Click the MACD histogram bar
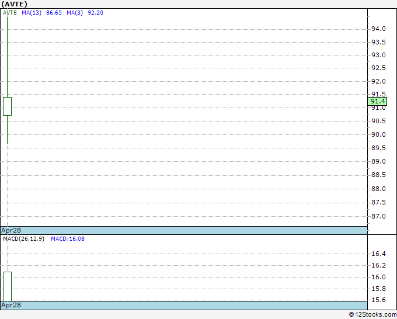397x319 pixels. click(8, 286)
